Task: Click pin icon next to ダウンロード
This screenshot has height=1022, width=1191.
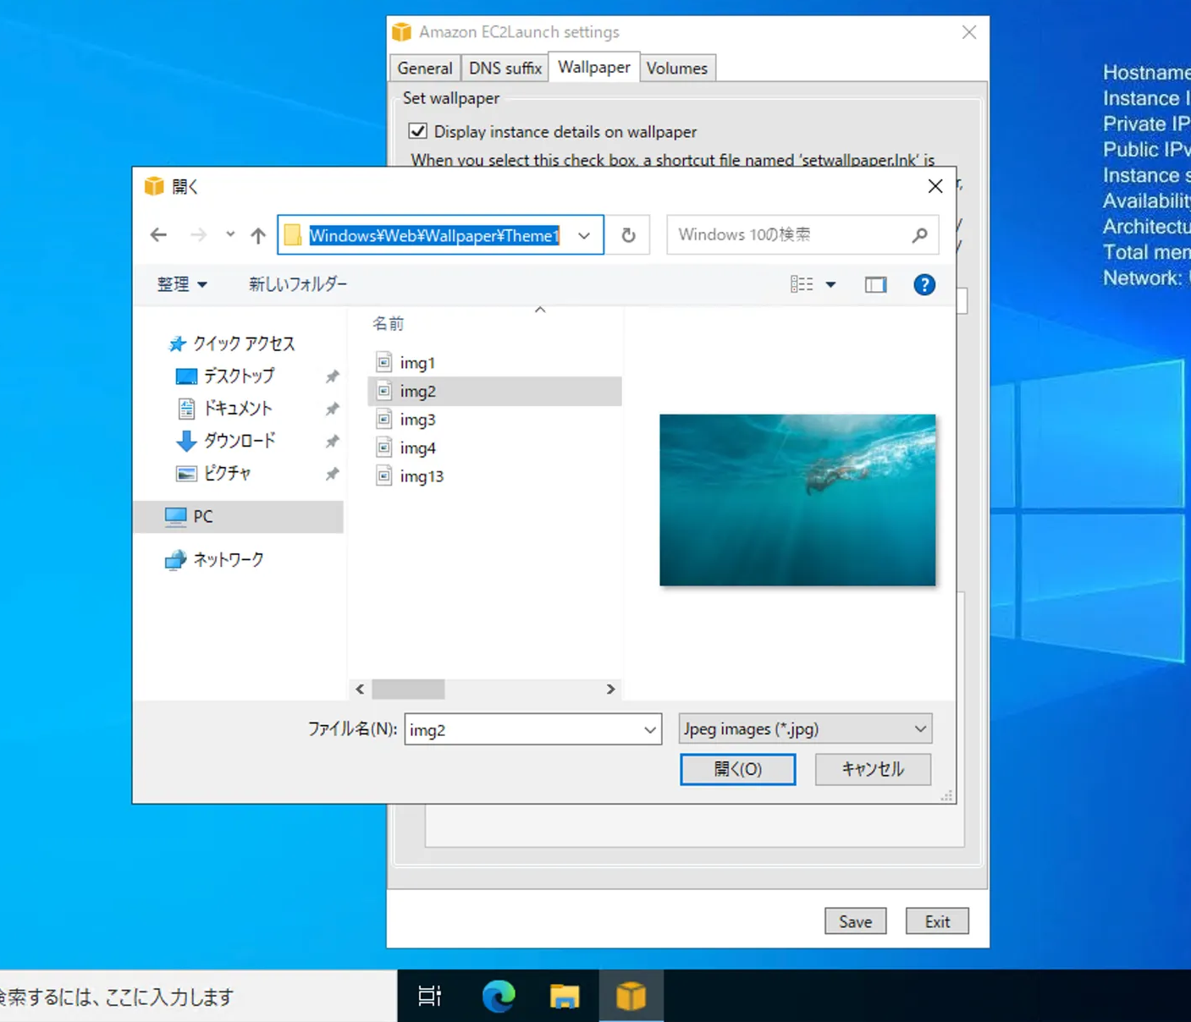Action: 332,441
